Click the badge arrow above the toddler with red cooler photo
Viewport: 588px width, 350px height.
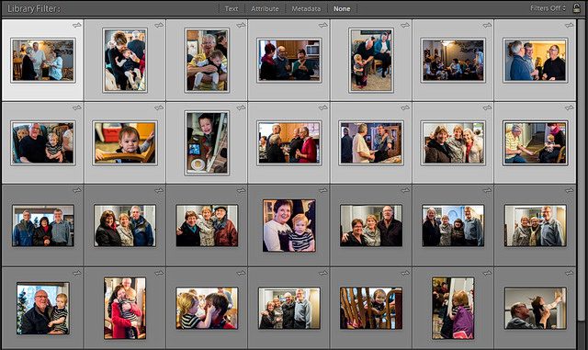[x=159, y=107]
